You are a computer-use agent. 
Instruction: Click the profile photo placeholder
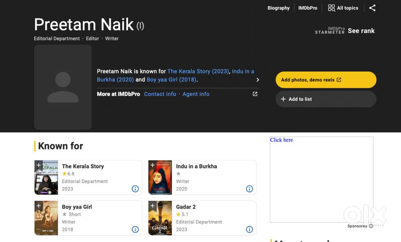pos(63,87)
